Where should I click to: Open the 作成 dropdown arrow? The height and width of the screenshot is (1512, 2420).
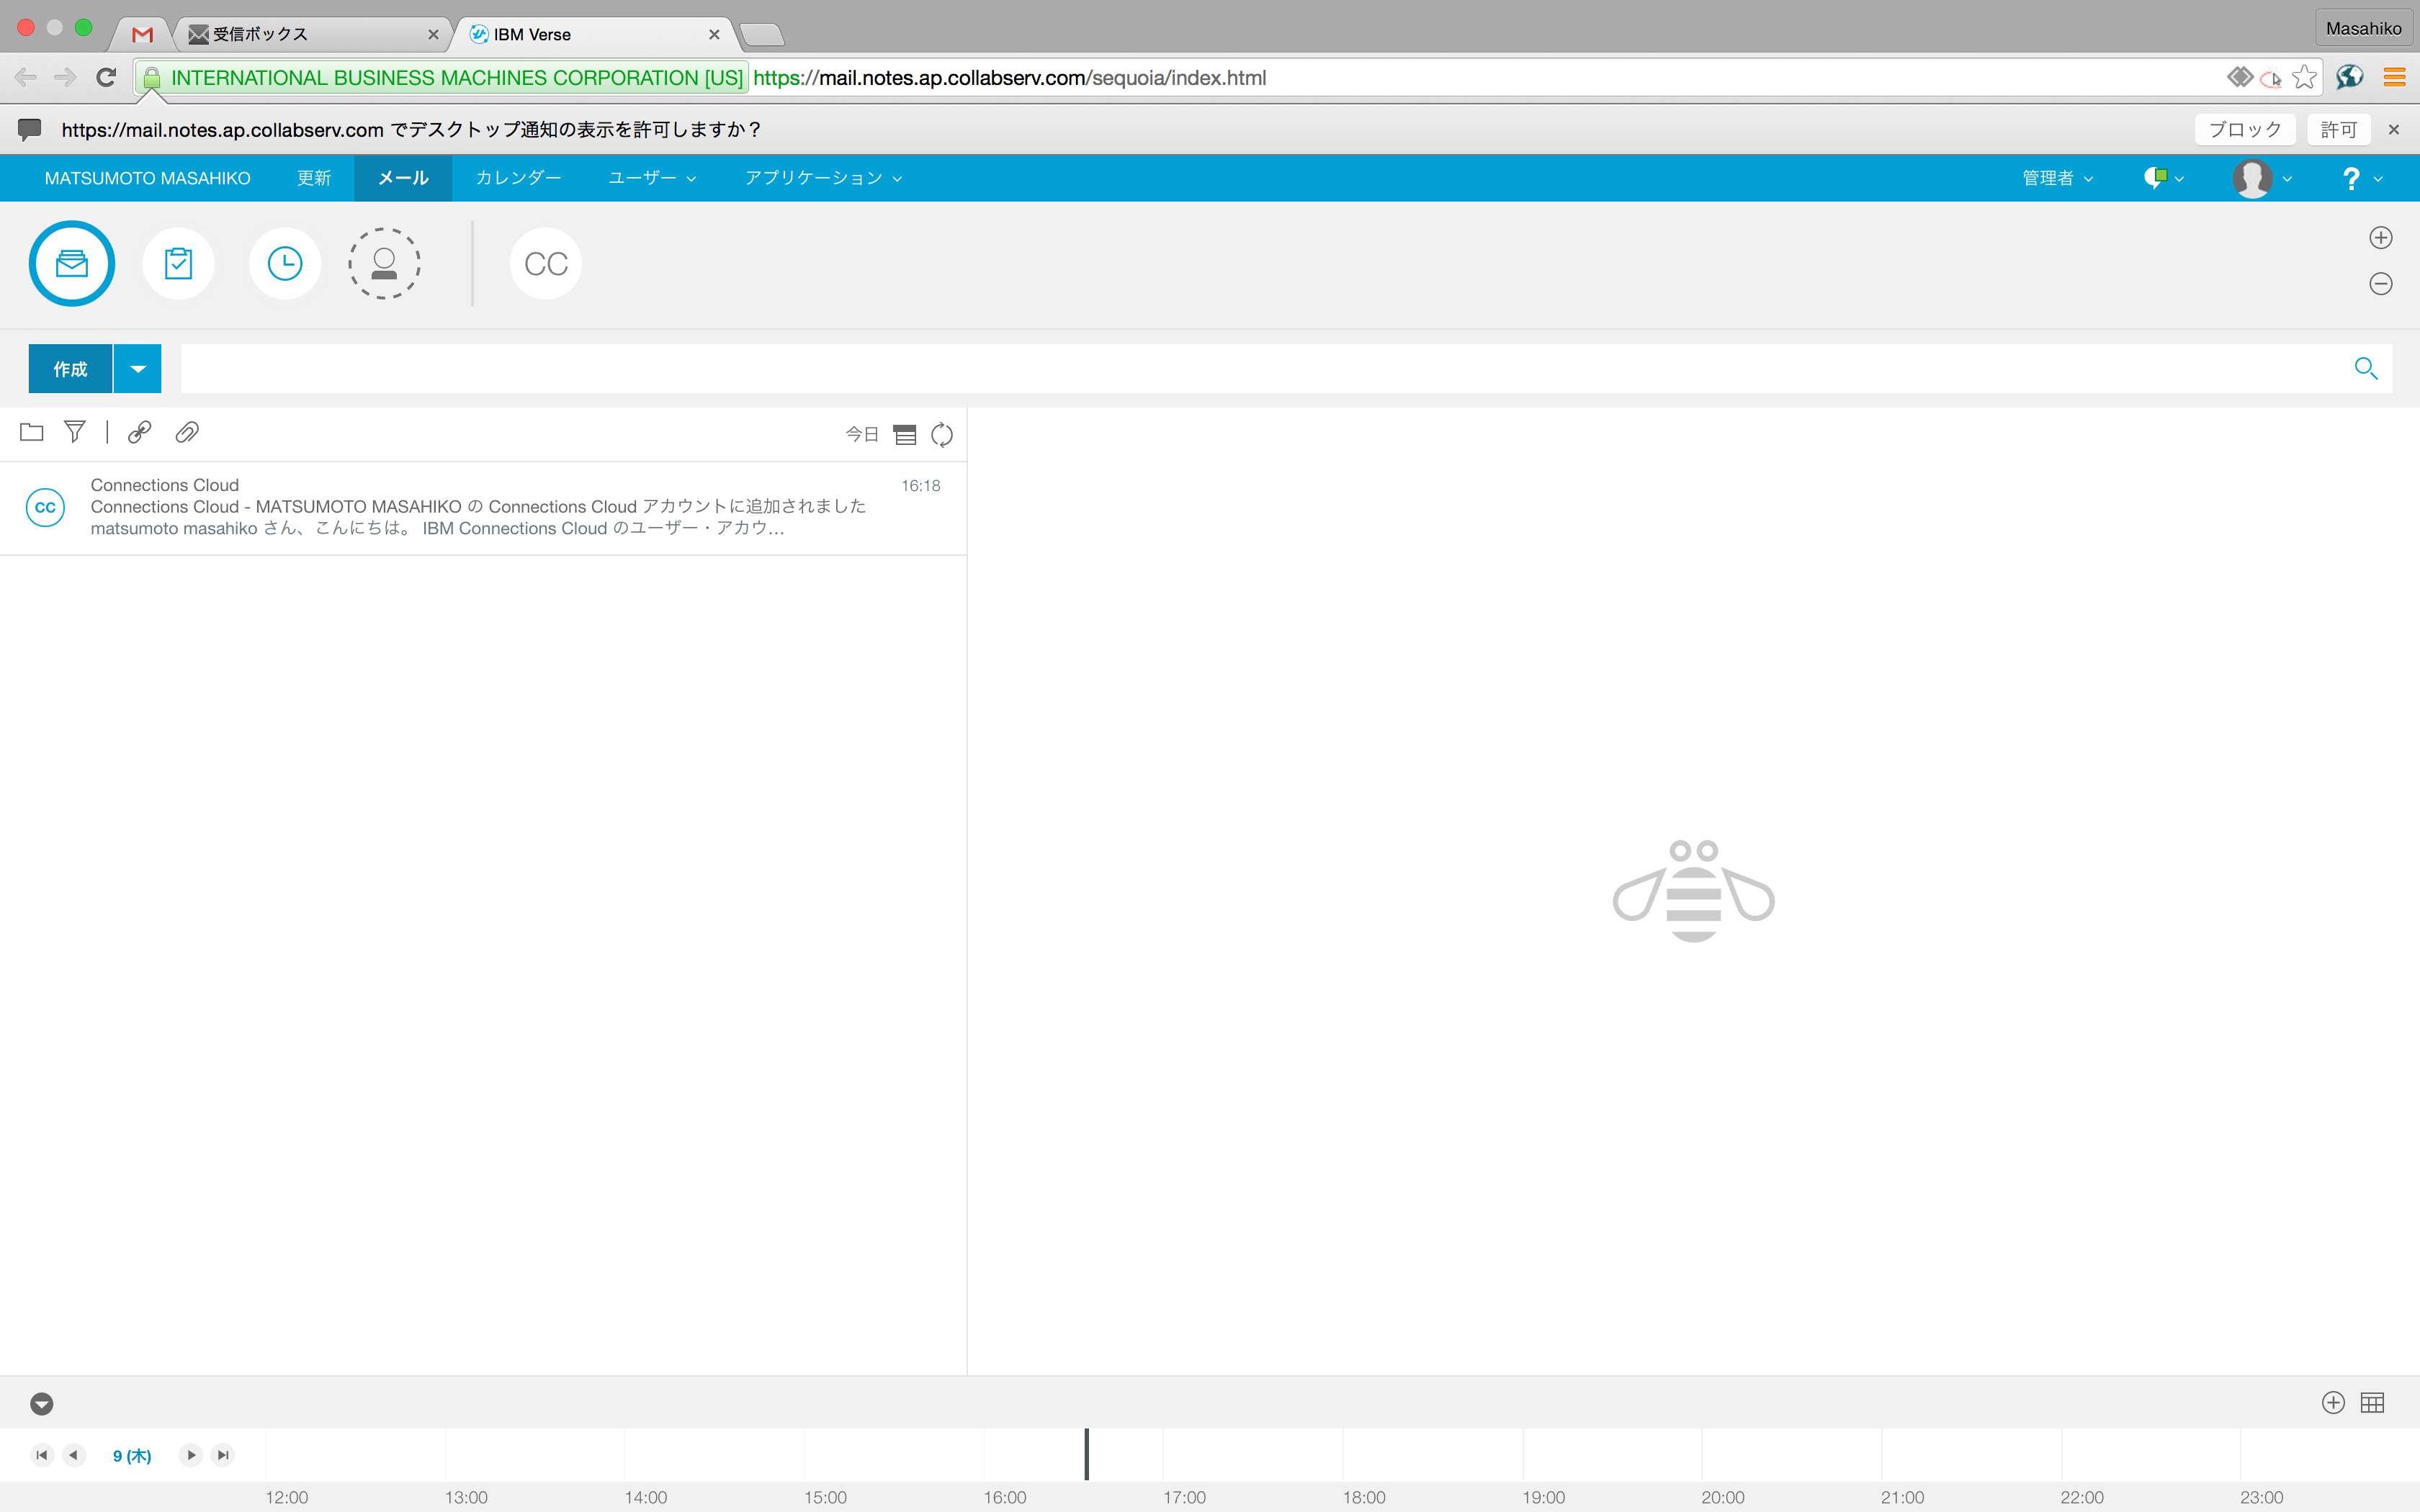[138, 369]
